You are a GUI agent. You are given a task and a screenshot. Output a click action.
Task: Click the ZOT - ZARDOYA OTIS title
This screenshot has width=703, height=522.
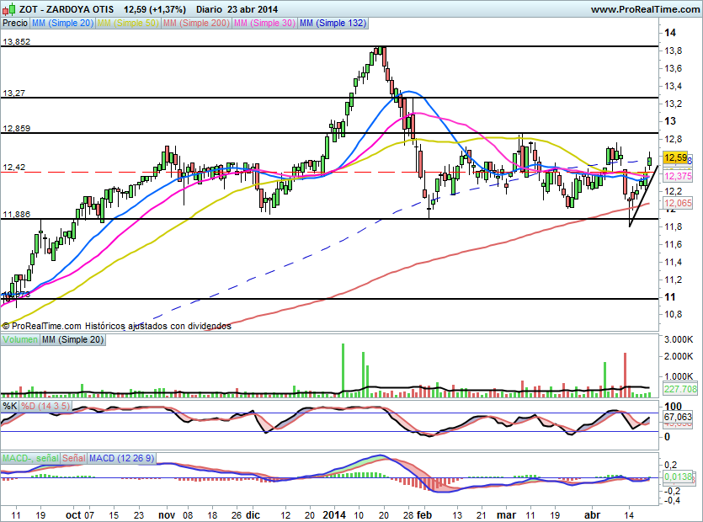[67, 9]
